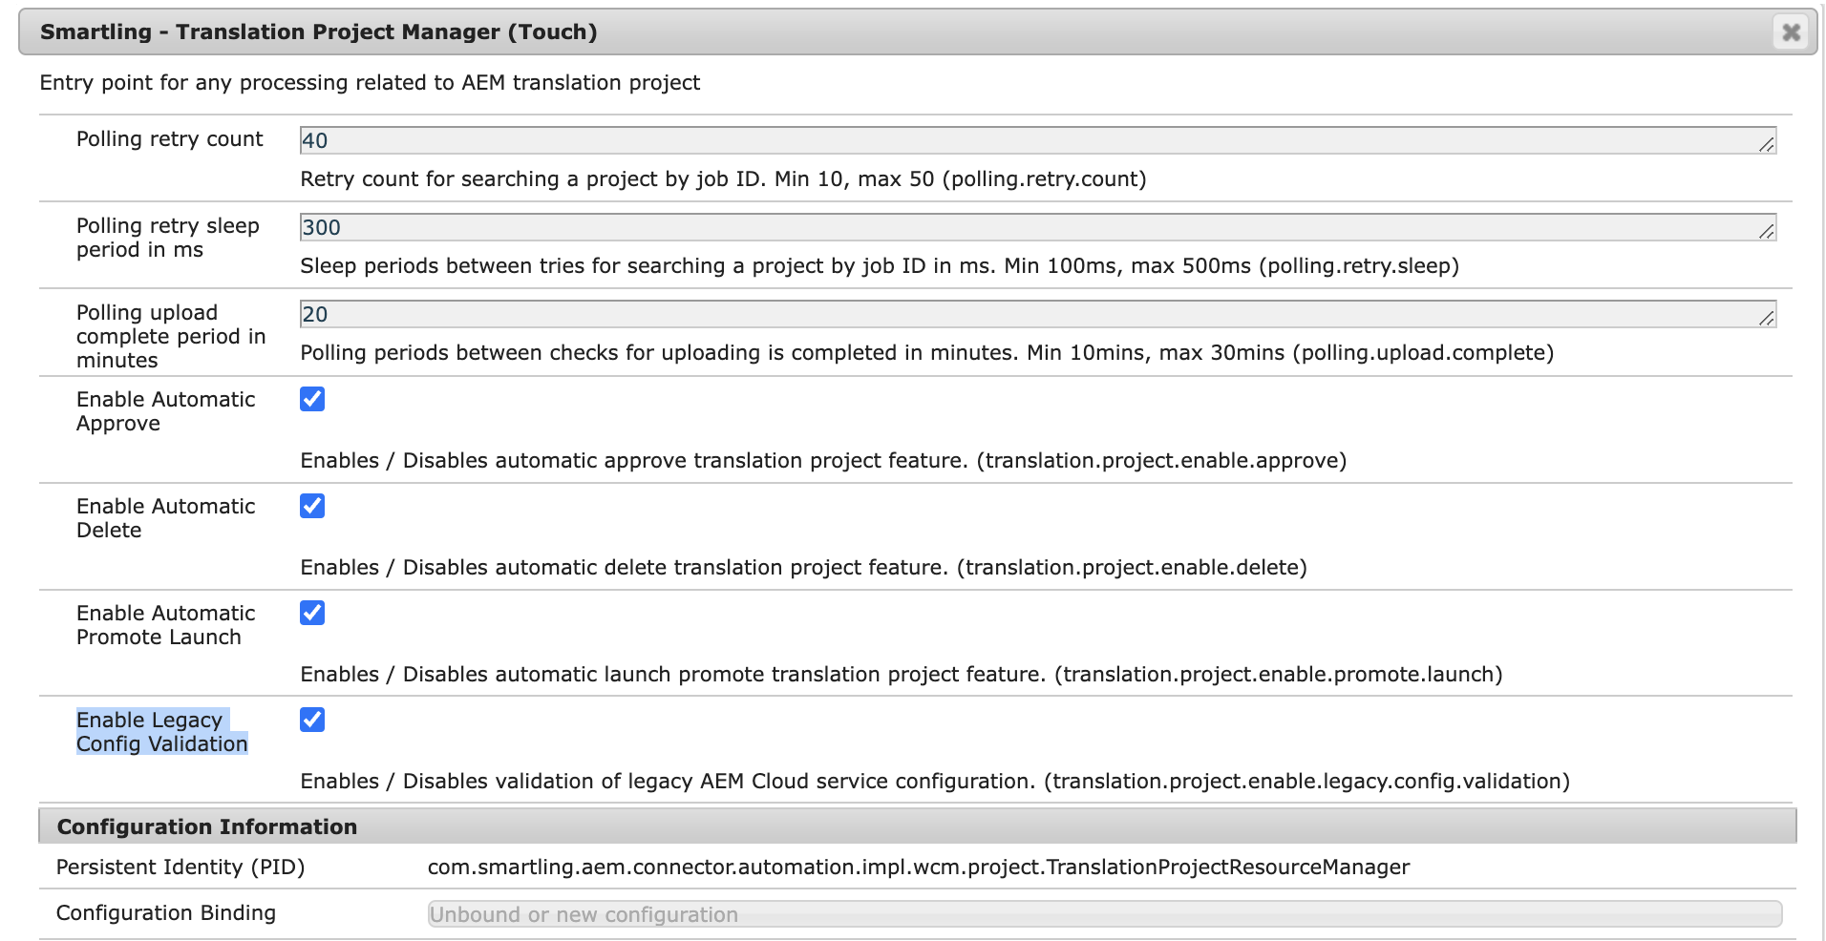Click the highlighted Enable Legacy Config Validation label
This screenshot has height=941, width=1826.
162,732
